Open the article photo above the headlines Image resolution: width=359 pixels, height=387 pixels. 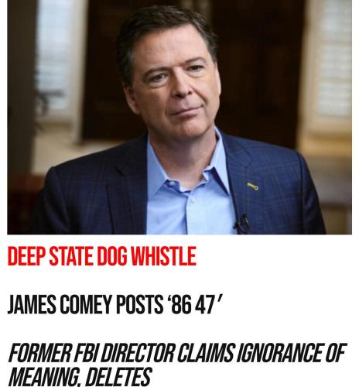[179, 117]
